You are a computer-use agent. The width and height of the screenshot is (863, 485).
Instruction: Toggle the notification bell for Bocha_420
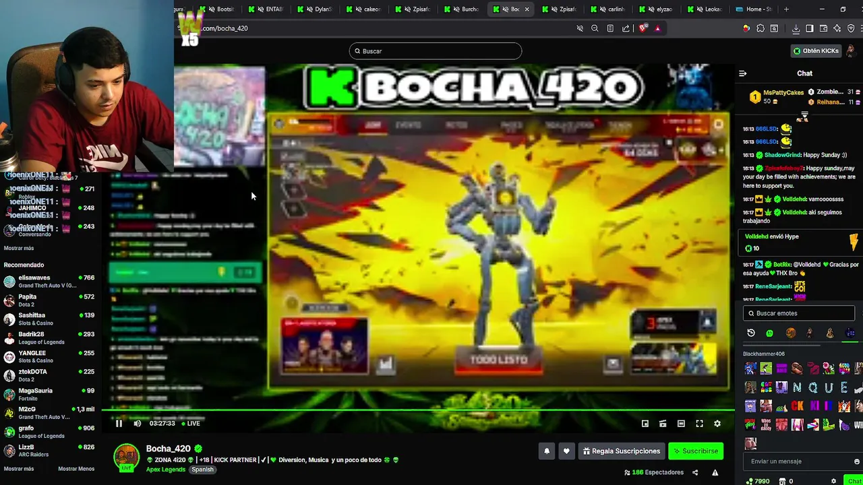547,451
